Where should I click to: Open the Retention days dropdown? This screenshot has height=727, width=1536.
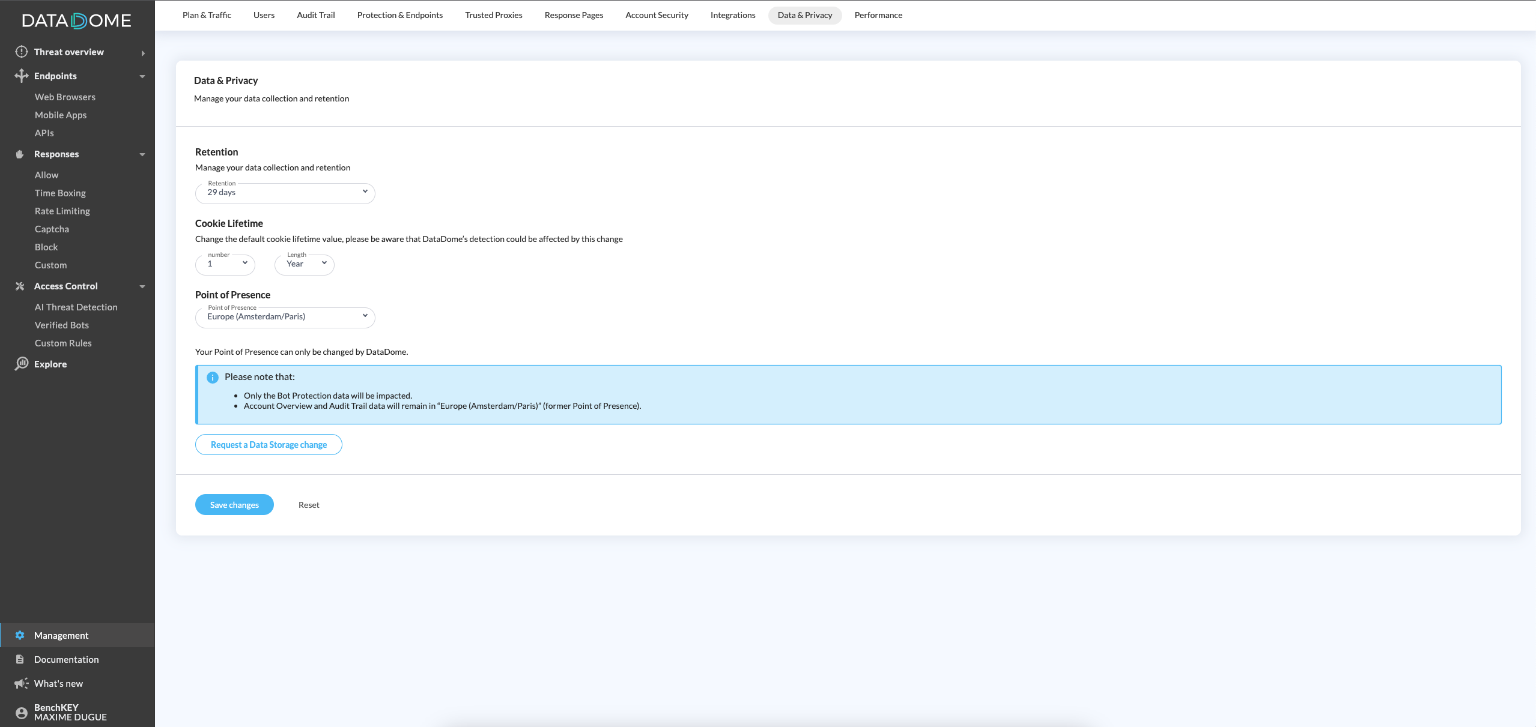click(285, 193)
